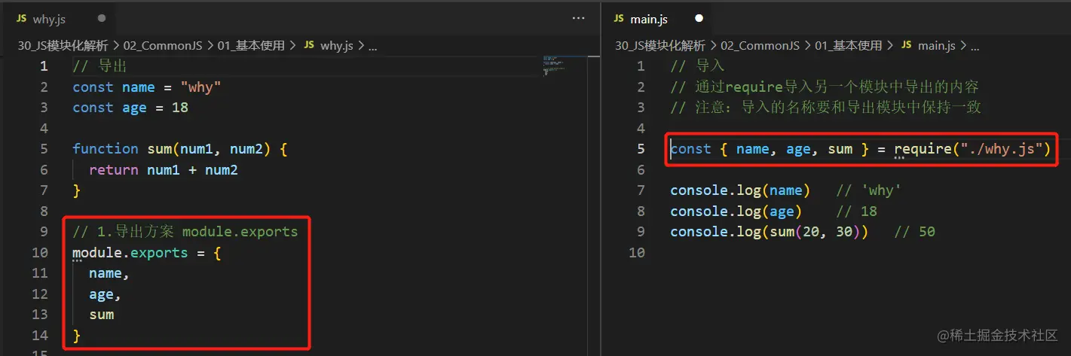The height and width of the screenshot is (356, 1071).
Task: Click line number 8 in why.js gutter
Action: [x=44, y=211]
